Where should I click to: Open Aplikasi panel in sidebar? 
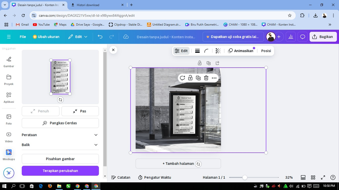(x=9, y=98)
